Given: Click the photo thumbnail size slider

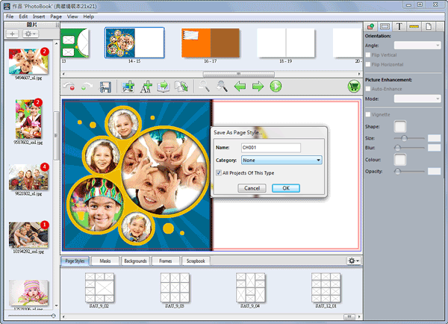Looking at the screenshot, I should click(x=31, y=316).
